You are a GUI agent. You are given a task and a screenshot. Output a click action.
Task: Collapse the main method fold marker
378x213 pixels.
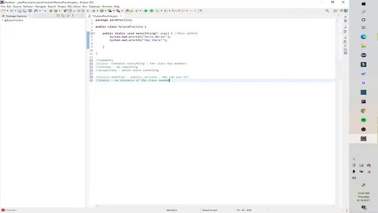(x=94, y=33)
